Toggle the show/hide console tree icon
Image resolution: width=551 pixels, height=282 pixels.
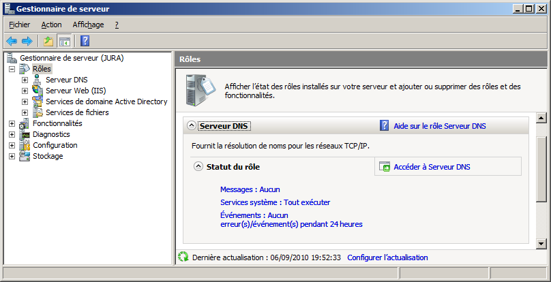click(x=65, y=41)
